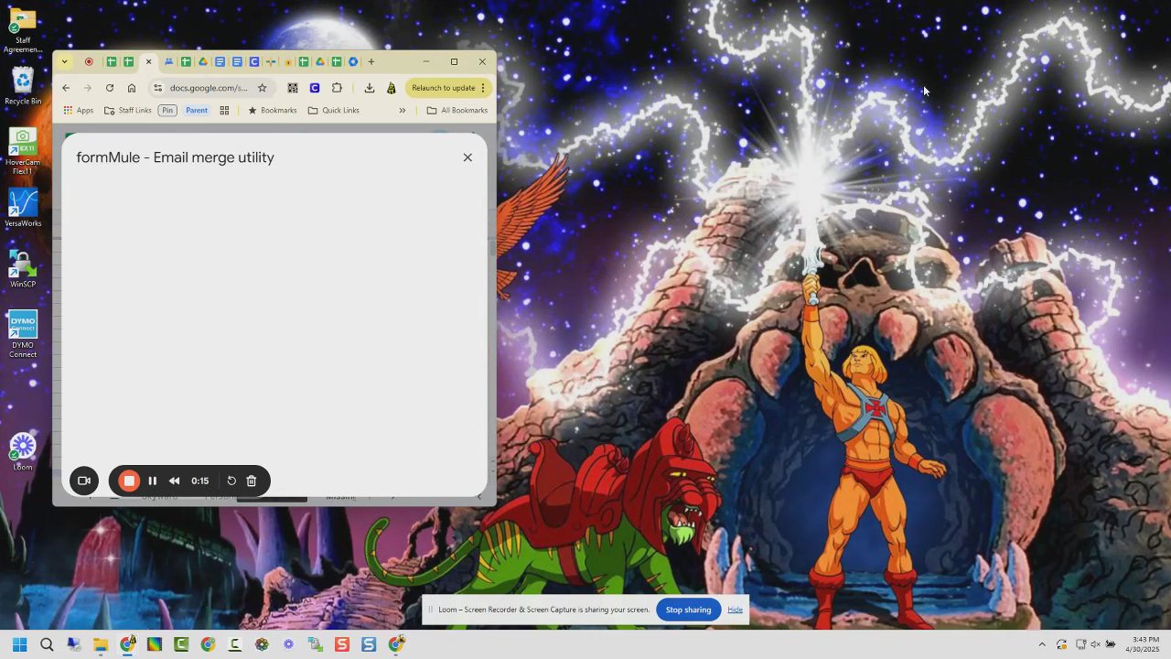The image size is (1171, 659).
Task: Rewind the Loom recording
Action: pyautogui.click(x=175, y=481)
